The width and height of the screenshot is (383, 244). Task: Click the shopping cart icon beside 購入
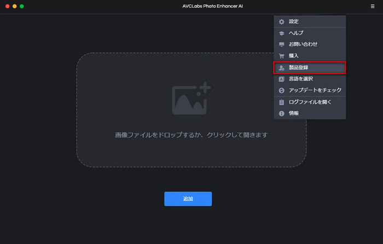click(x=281, y=56)
